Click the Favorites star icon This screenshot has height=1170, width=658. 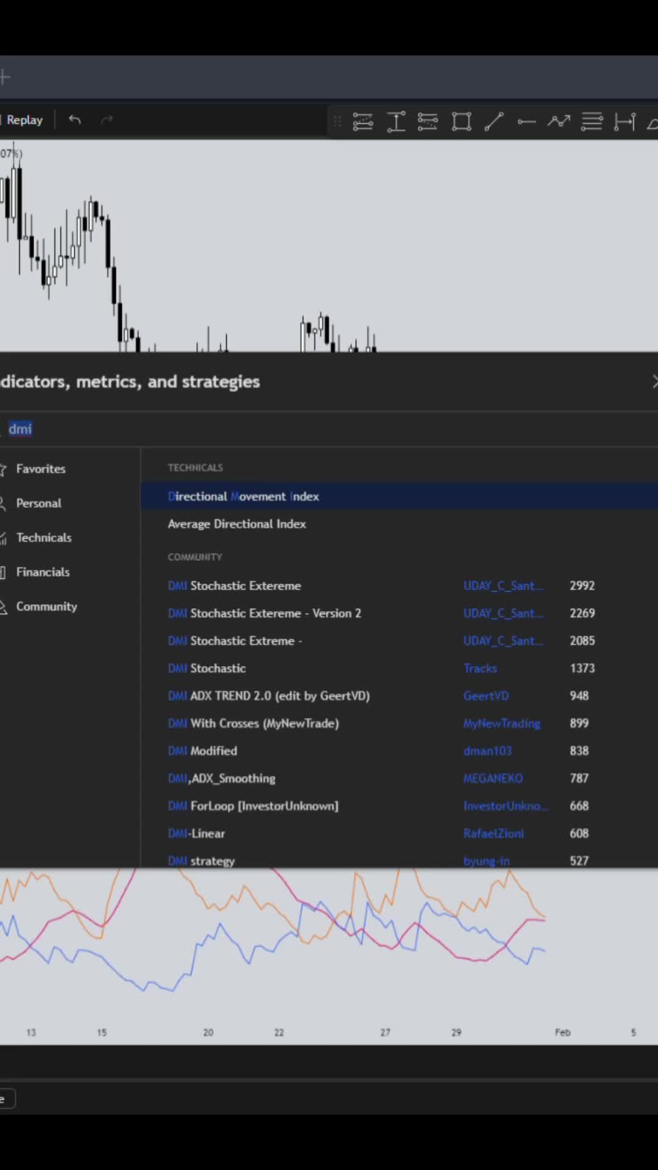click(x=3, y=469)
